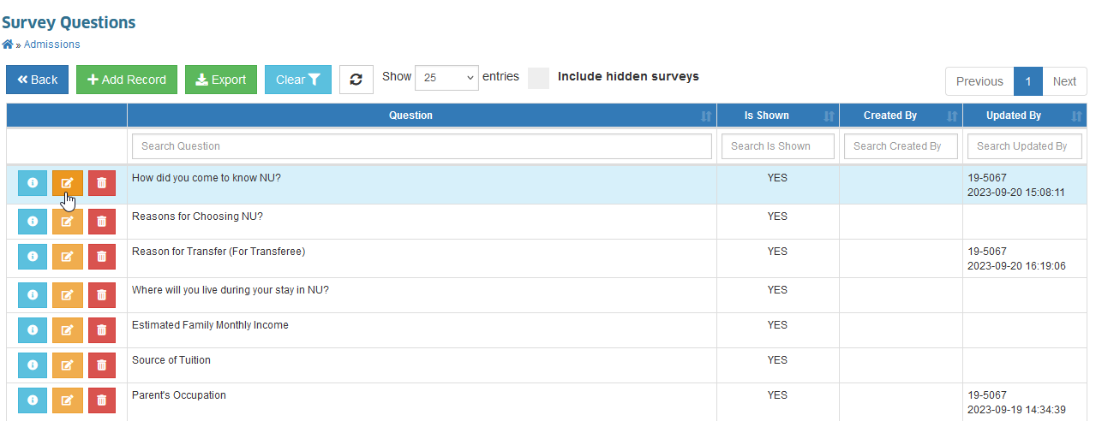Open the Admissions breadcrumb link
Viewport: 1096px width, 421px height.
click(51, 44)
